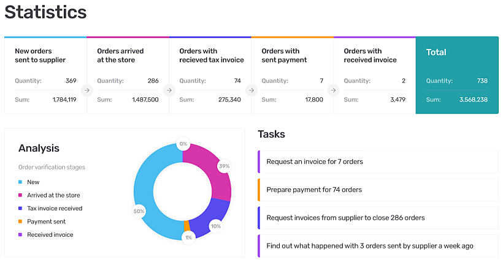The height and width of the screenshot is (260, 503).
Task: Open task Prepare payment for 74 orders
Action: point(378,190)
